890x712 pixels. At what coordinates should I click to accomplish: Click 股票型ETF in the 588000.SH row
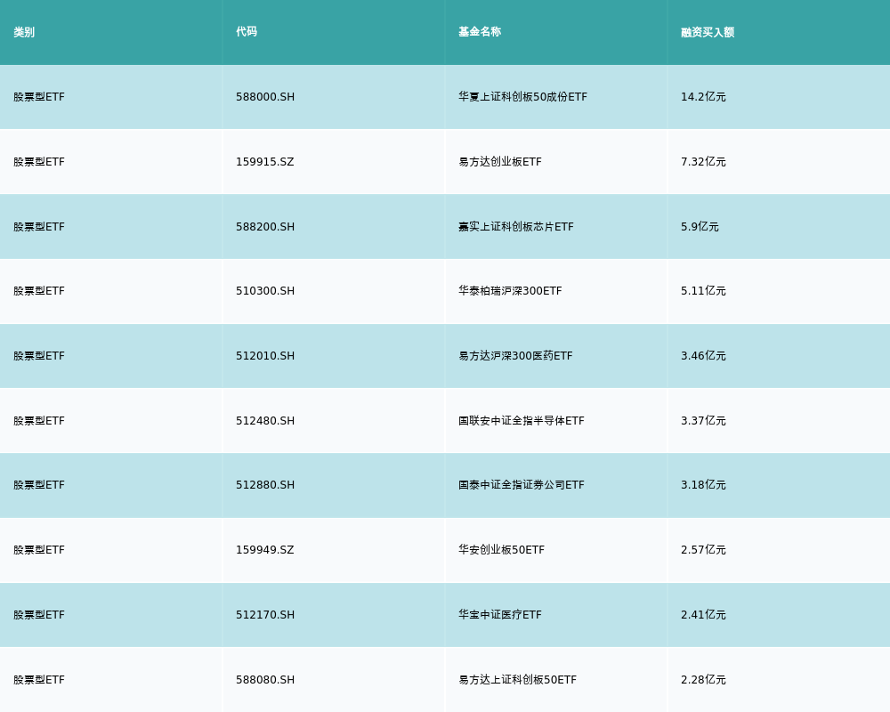39,97
